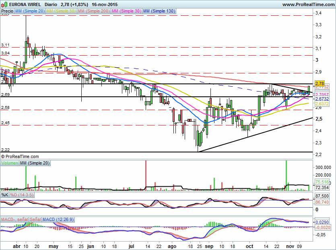Click the 86,740 stochastic value tag
This screenshot has height=250, width=336.
[x=322, y=202]
